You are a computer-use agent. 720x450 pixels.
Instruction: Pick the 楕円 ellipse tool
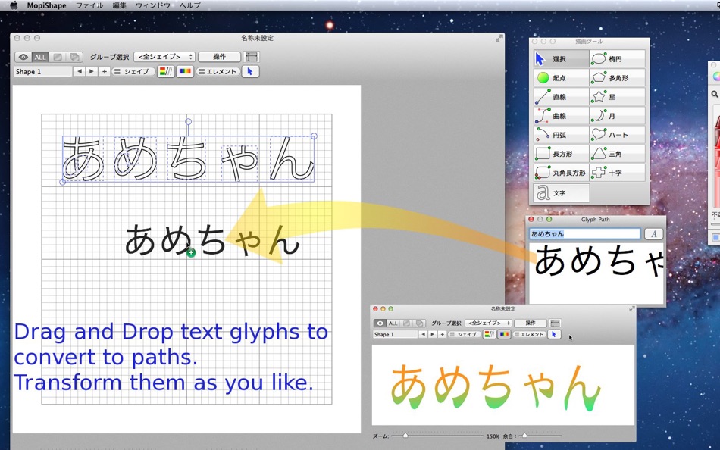[617, 59]
